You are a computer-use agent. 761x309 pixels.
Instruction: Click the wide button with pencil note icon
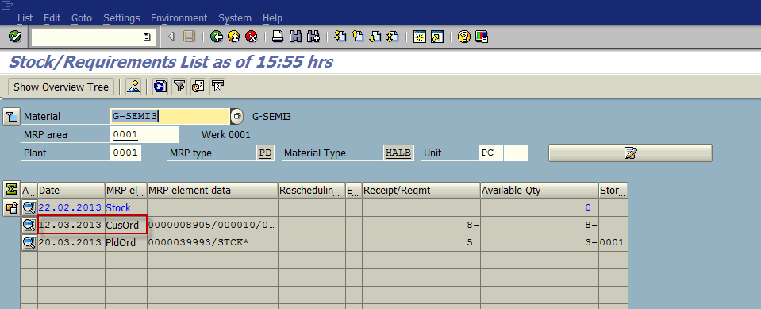point(630,153)
